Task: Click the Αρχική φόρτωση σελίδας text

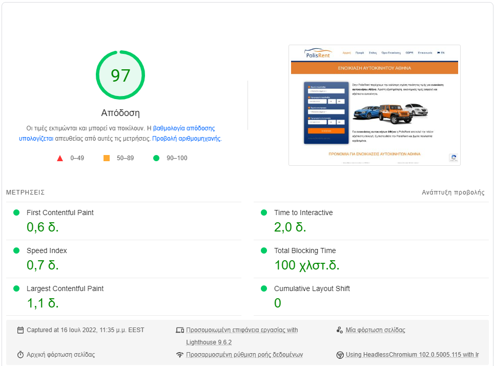Action: [x=61, y=355]
